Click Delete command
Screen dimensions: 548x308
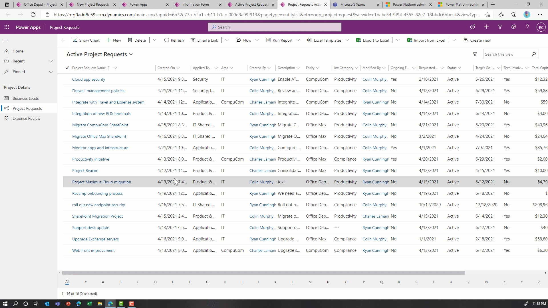137,40
